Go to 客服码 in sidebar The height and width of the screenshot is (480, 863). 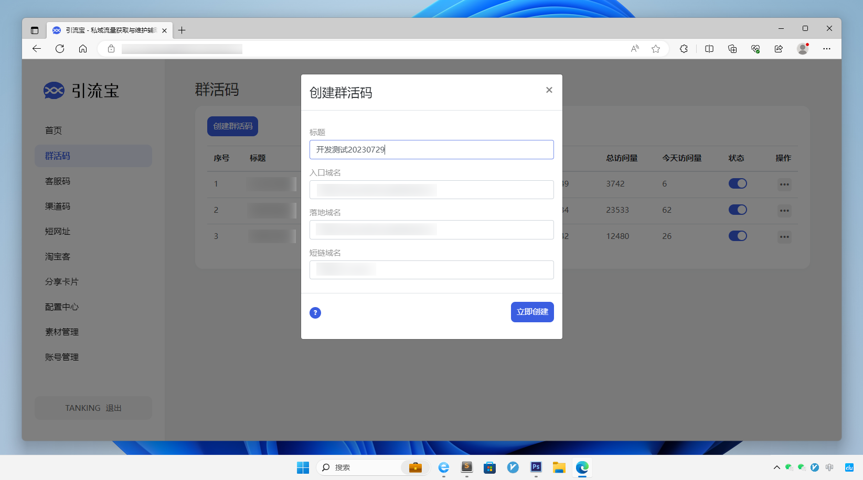coord(58,181)
